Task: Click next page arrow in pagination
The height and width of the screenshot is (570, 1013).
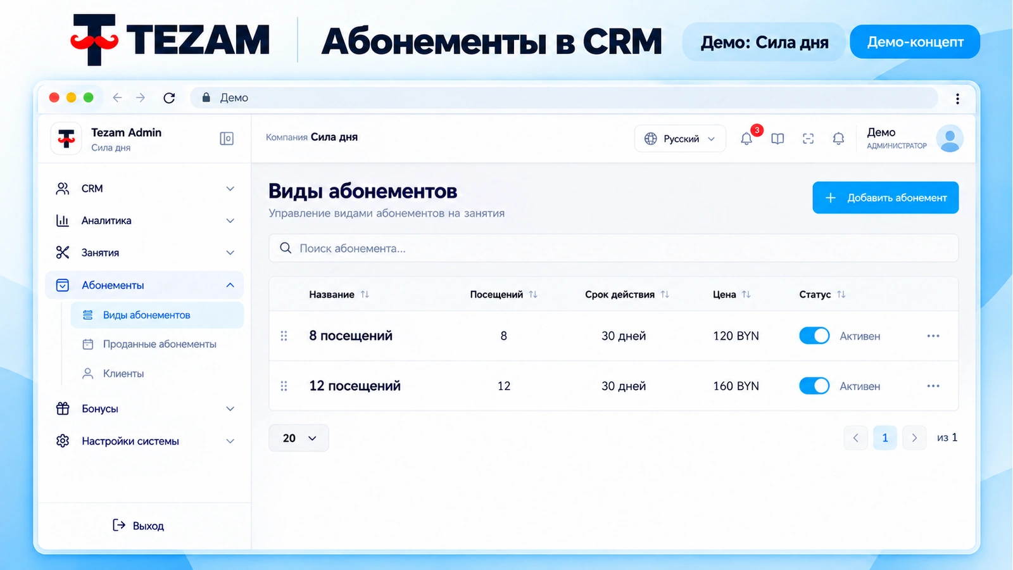Action: coord(914,438)
